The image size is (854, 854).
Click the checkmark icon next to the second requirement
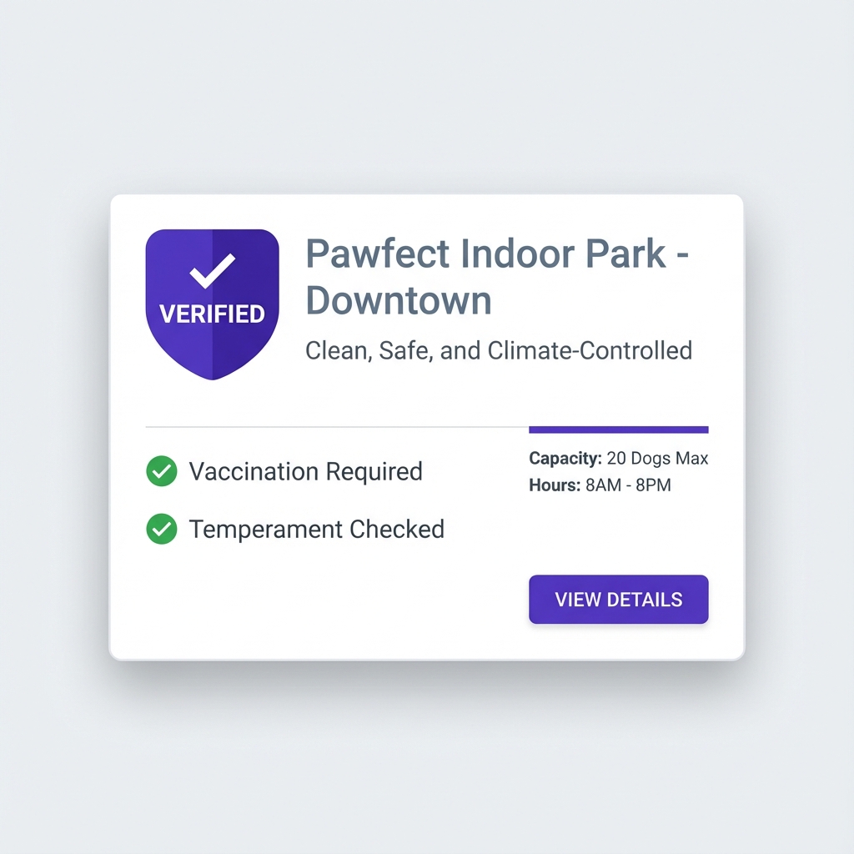[x=162, y=529]
